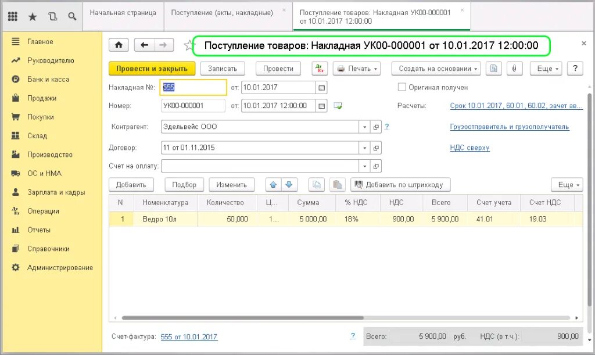Open Расчеты link Срок 10.01.2017
The width and height of the screenshot is (595, 355).
coord(516,106)
